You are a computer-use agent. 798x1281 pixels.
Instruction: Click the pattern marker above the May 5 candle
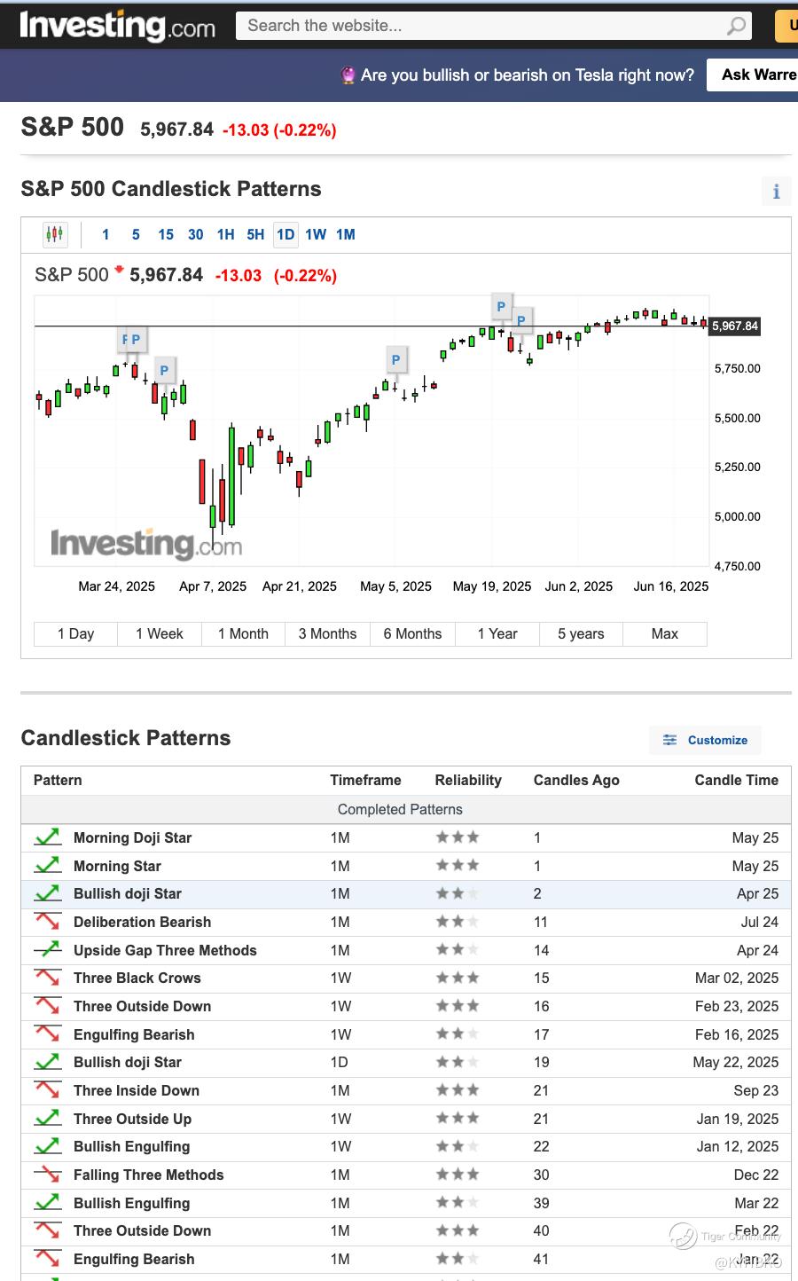(x=395, y=360)
